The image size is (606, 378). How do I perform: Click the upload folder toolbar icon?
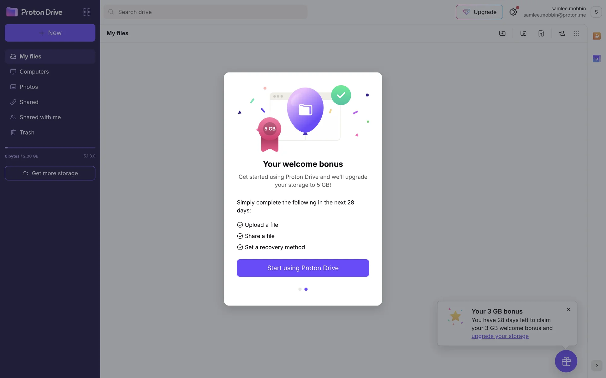click(x=523, y=33)
